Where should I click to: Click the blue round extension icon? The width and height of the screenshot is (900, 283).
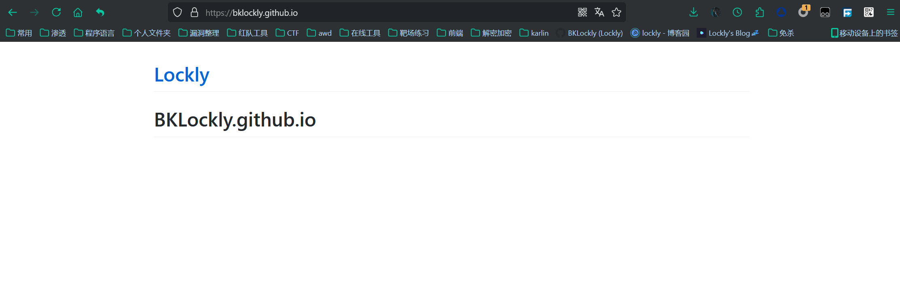[x=781, y=13]
